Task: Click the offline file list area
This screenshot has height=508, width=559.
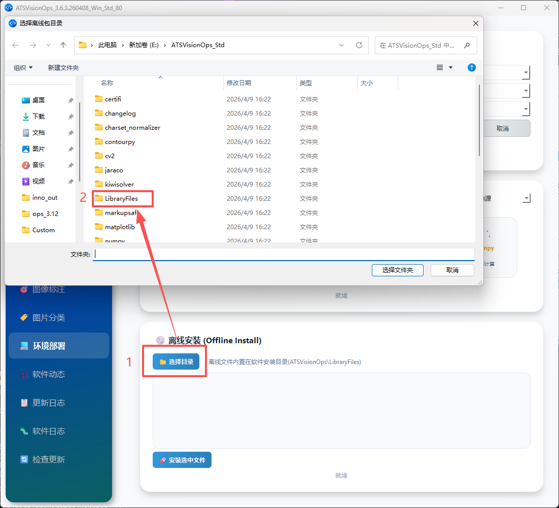Action: pos(341,411)
